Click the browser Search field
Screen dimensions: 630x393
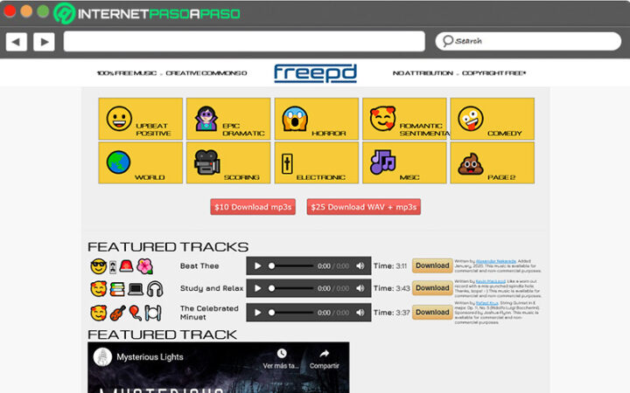coord(528,41)
